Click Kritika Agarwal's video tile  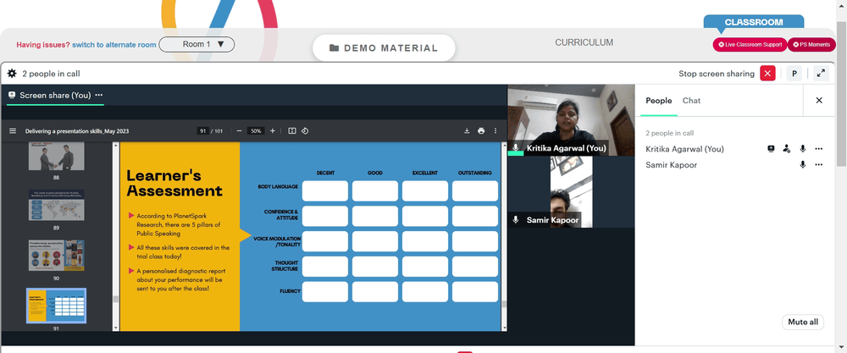click(571, 120)
